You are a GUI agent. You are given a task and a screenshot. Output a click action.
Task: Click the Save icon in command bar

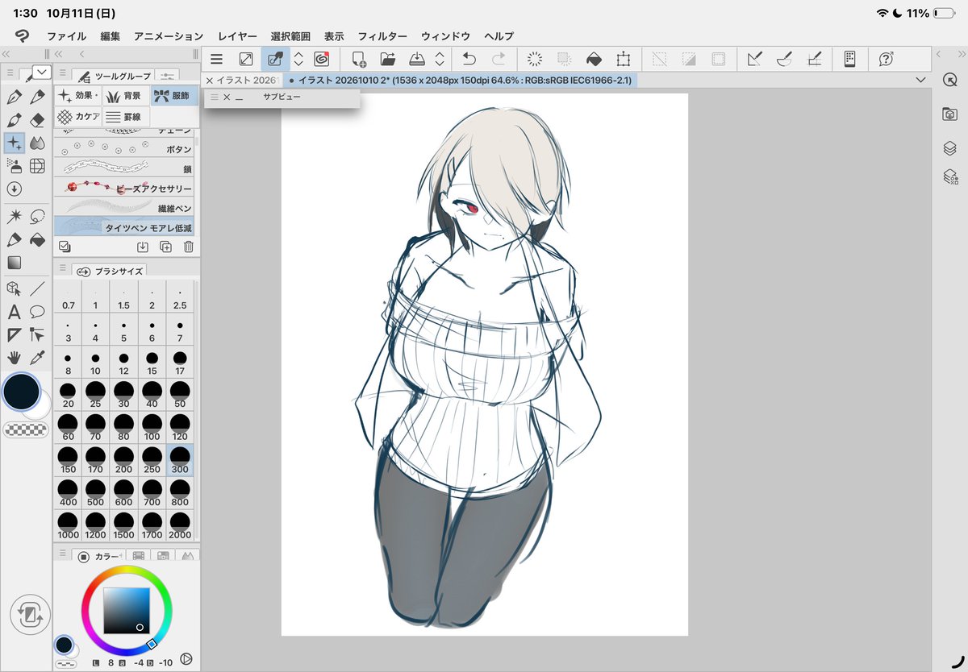pyautogui.click(x=417, y=59)
